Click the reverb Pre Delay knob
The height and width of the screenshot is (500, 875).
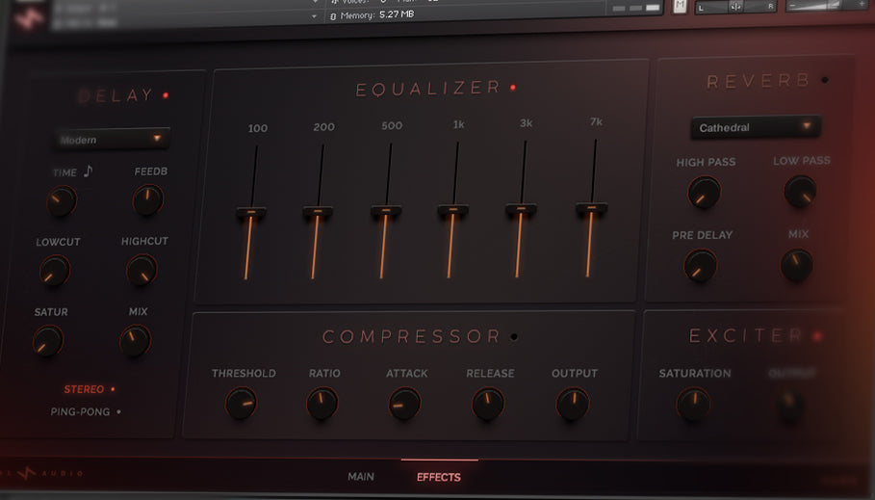[701, 265]
